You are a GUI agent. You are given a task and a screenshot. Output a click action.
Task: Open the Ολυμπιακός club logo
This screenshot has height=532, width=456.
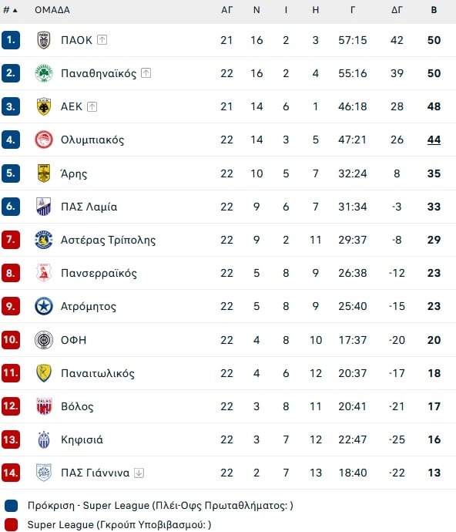[x=44, y=140]
